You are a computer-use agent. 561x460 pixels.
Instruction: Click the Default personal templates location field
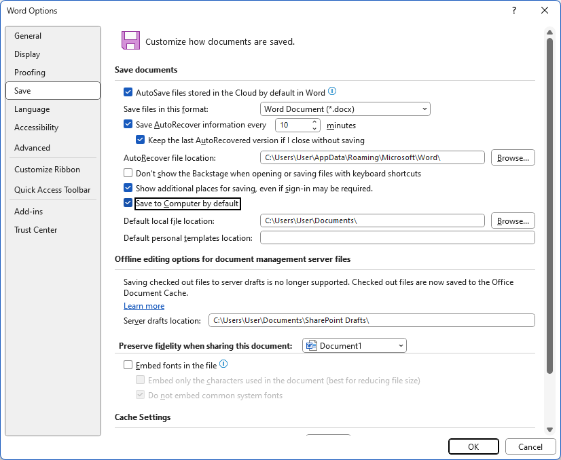click(x=397, y=237)
